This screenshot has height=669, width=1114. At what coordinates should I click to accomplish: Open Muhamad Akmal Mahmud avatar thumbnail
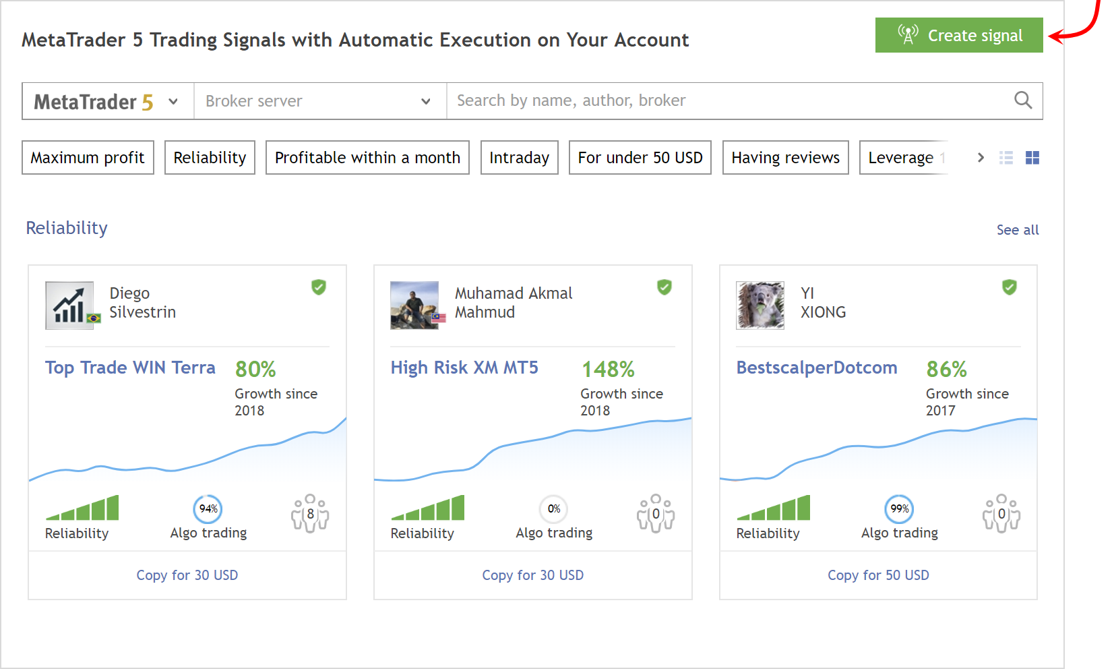point(415,306)
